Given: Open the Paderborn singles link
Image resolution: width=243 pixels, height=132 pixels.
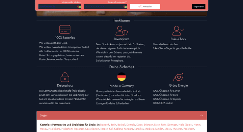Looking at the screenshot, I should click(189, 129).
